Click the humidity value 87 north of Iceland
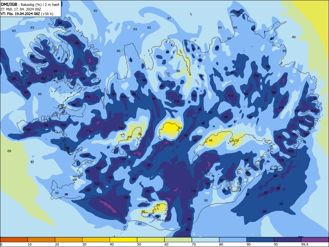This screenshot has height=247, width=329. click(169, 18)
